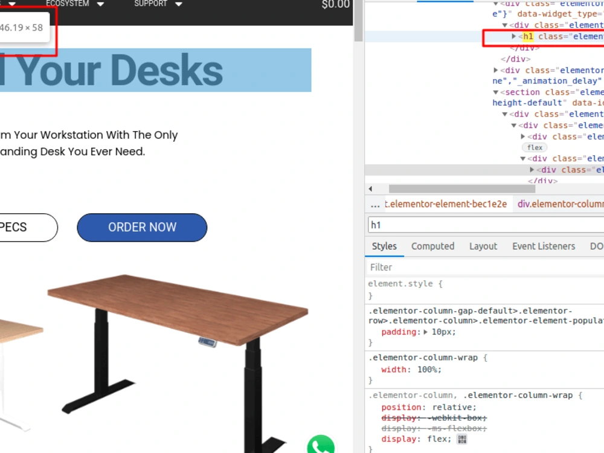Expand the highlighted bottom div node

point(532,170)
